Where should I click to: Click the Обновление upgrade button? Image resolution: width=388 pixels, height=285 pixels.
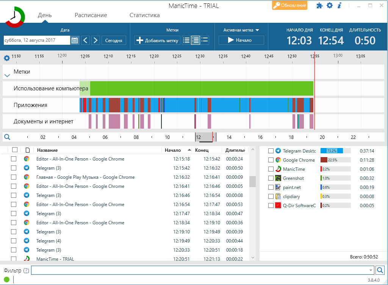(x=290, y=5)
